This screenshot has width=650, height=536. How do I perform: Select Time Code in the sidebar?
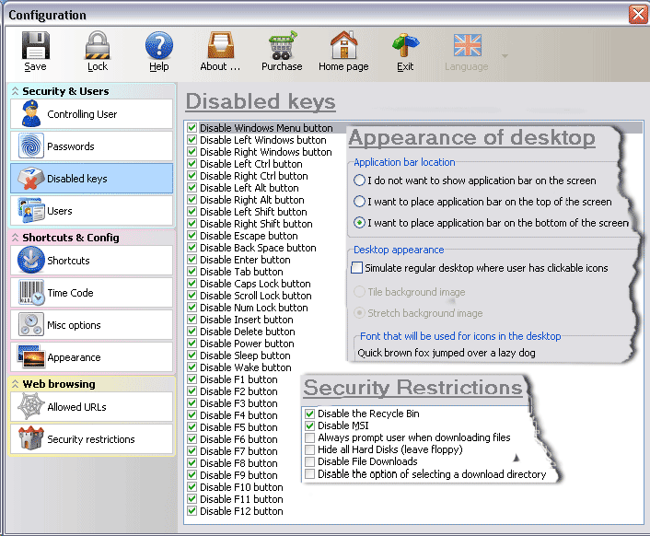point(92,293)
